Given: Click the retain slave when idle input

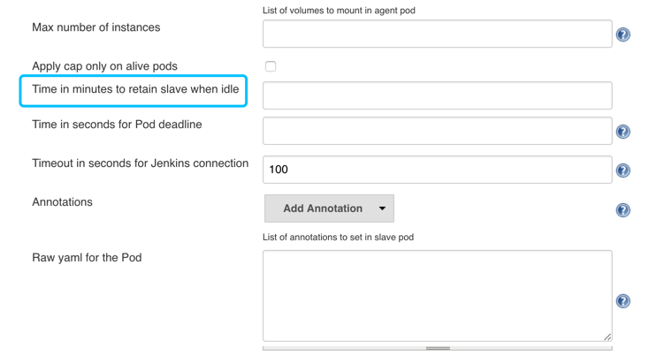Looking at the screenshot, I should (x=437, y=95).
